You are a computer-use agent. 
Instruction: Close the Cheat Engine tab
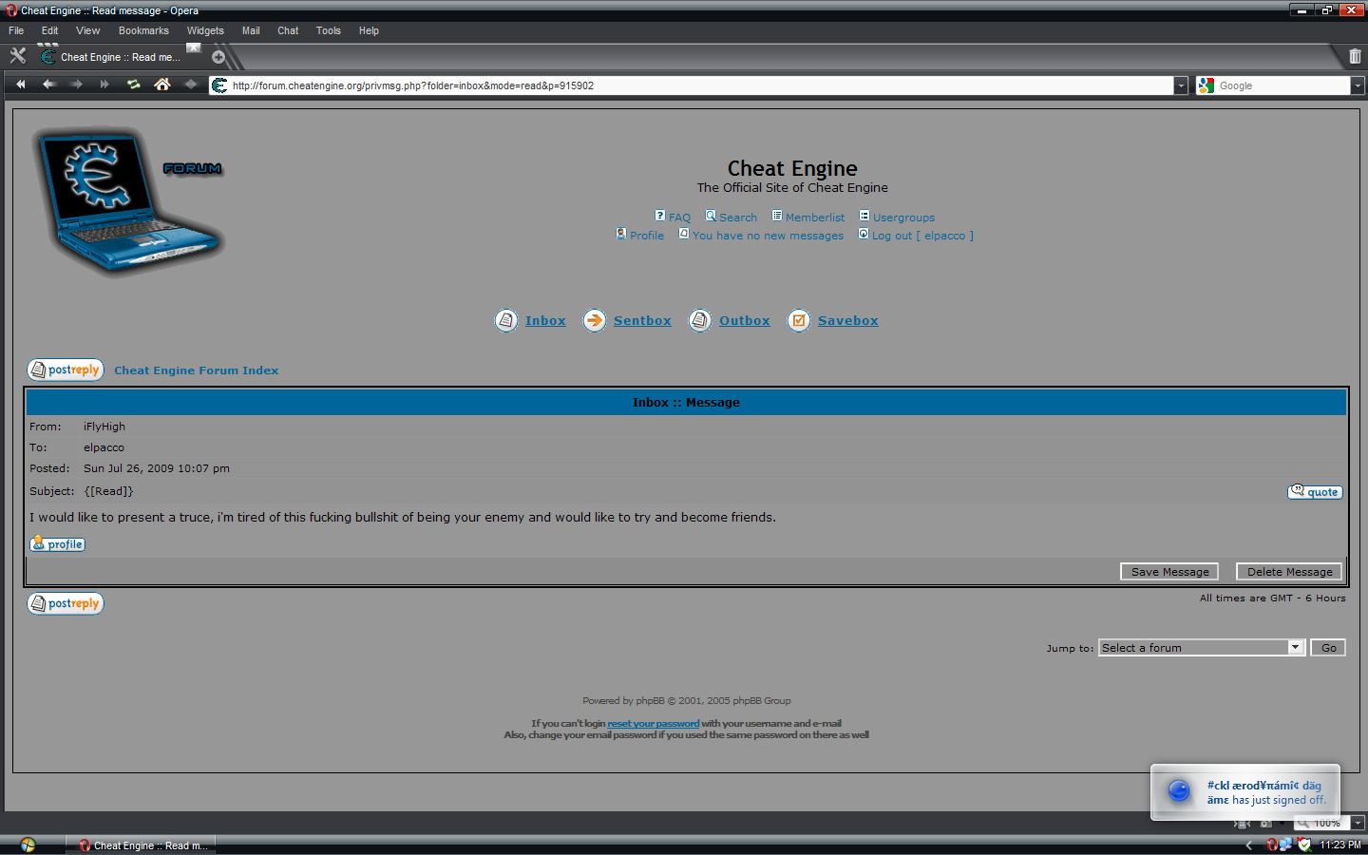(194, 47)
